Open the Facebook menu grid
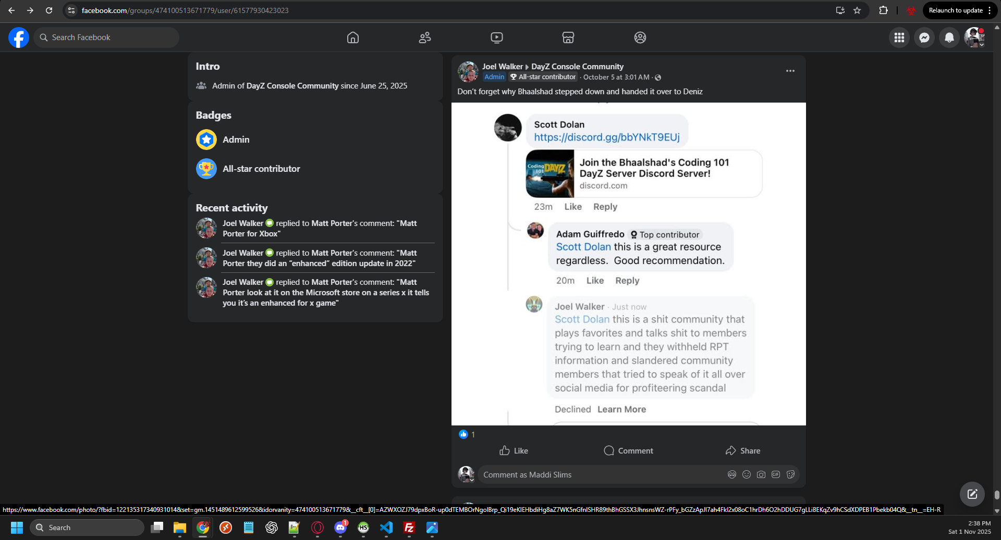The width and height of the screenshot is (1001, 540). tap(899, 37)
